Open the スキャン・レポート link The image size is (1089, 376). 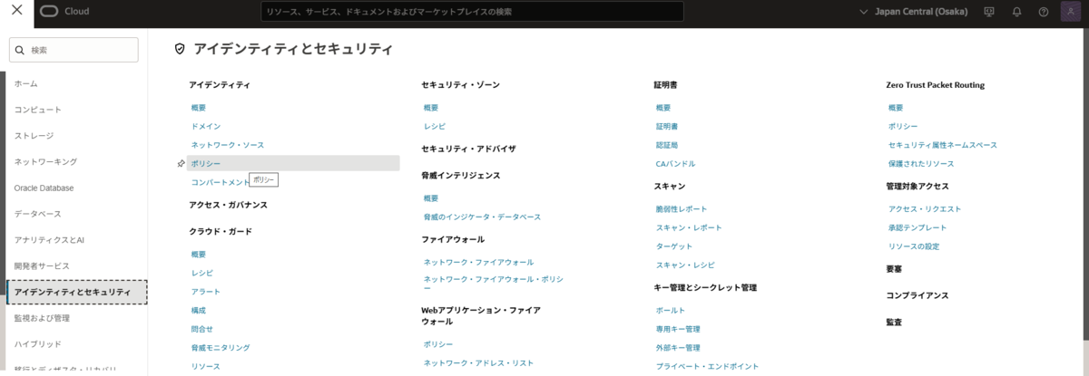pos(689,227)
